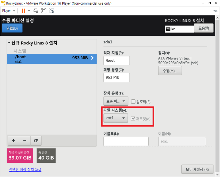The image size is (220, 177).
Task: Click the ROCKY LINUX 8 설치 title text
Action: [184, 21]
